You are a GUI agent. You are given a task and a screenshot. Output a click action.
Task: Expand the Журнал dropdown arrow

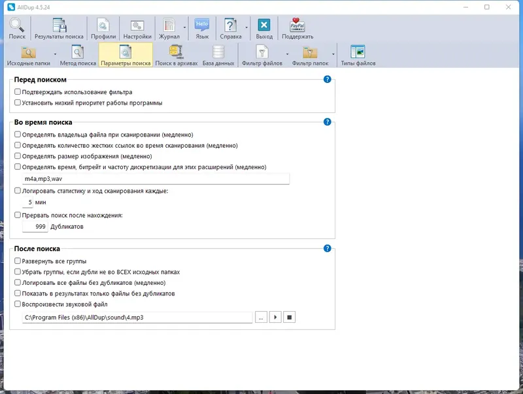184,27
